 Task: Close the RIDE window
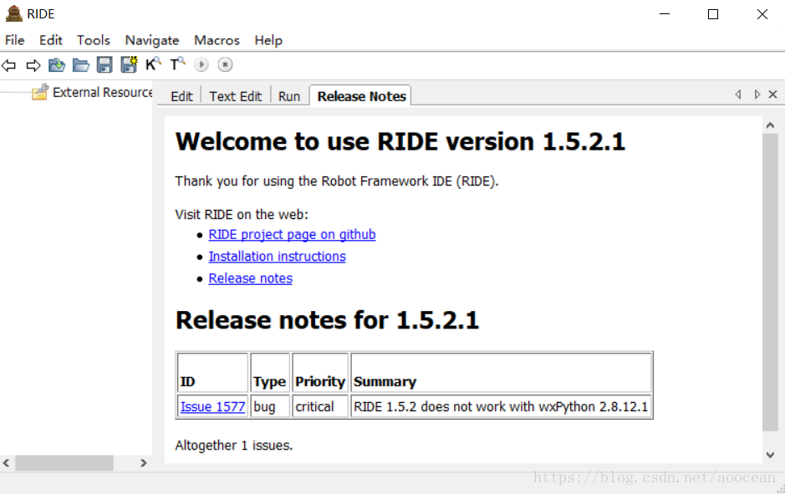pyautogui.click(x=762, y=14)
